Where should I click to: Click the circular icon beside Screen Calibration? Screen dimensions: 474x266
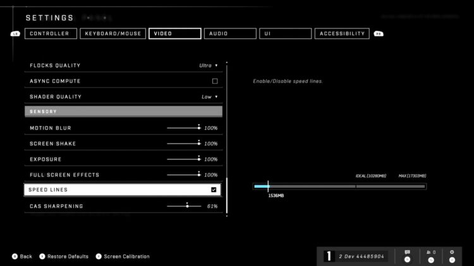tap(99, 257)
